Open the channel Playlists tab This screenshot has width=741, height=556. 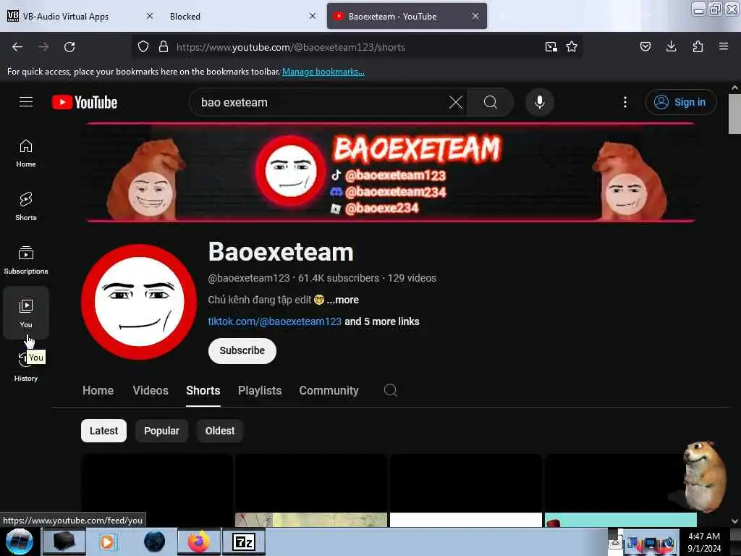(260, 390)
